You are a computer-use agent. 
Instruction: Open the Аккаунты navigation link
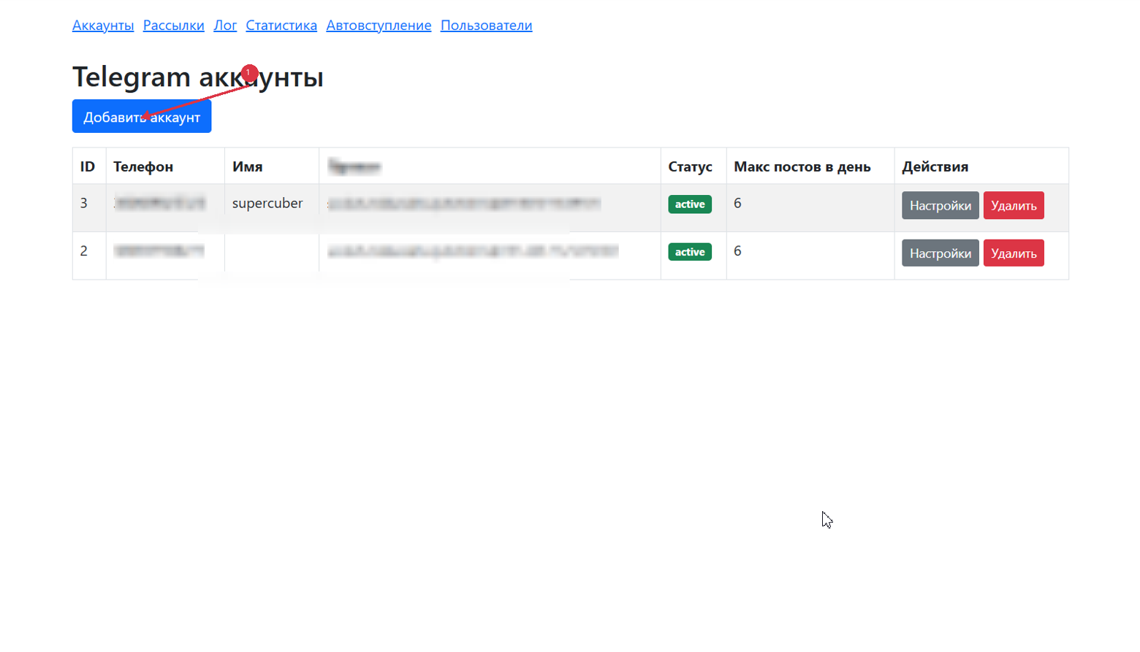103,26
